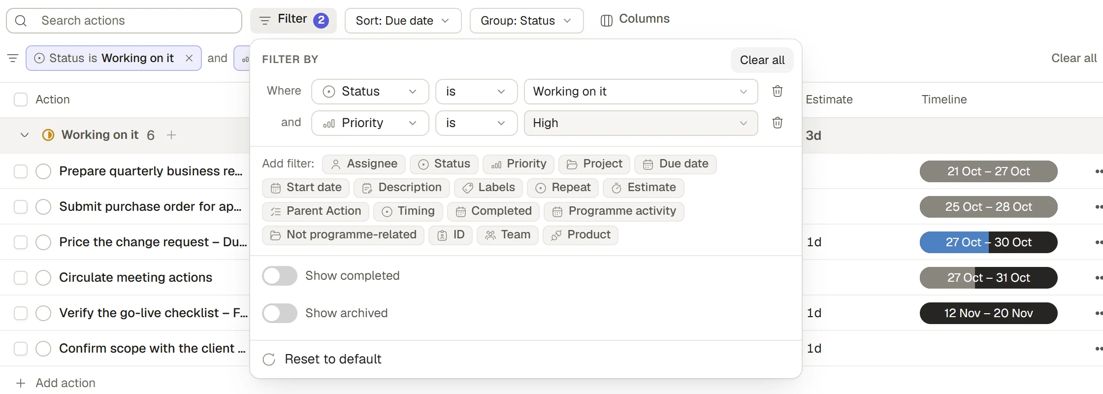Check the select-all box beside Action header
The image size is (1103, 394).
pos(21,99)
